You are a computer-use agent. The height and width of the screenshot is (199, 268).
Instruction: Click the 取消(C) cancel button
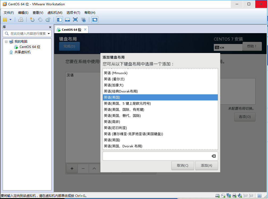tap(182, 166)
